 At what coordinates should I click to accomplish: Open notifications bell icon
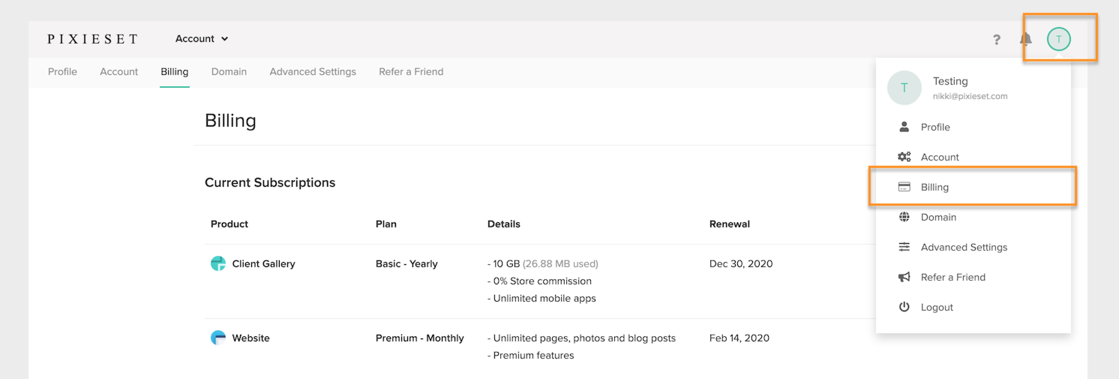point(1026,39)
